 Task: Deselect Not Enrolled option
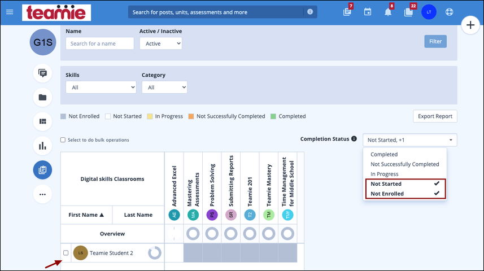pyautogui.click(x=405, y=194)
